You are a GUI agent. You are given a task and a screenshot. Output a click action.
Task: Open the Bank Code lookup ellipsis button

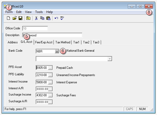tap(57, 51)
